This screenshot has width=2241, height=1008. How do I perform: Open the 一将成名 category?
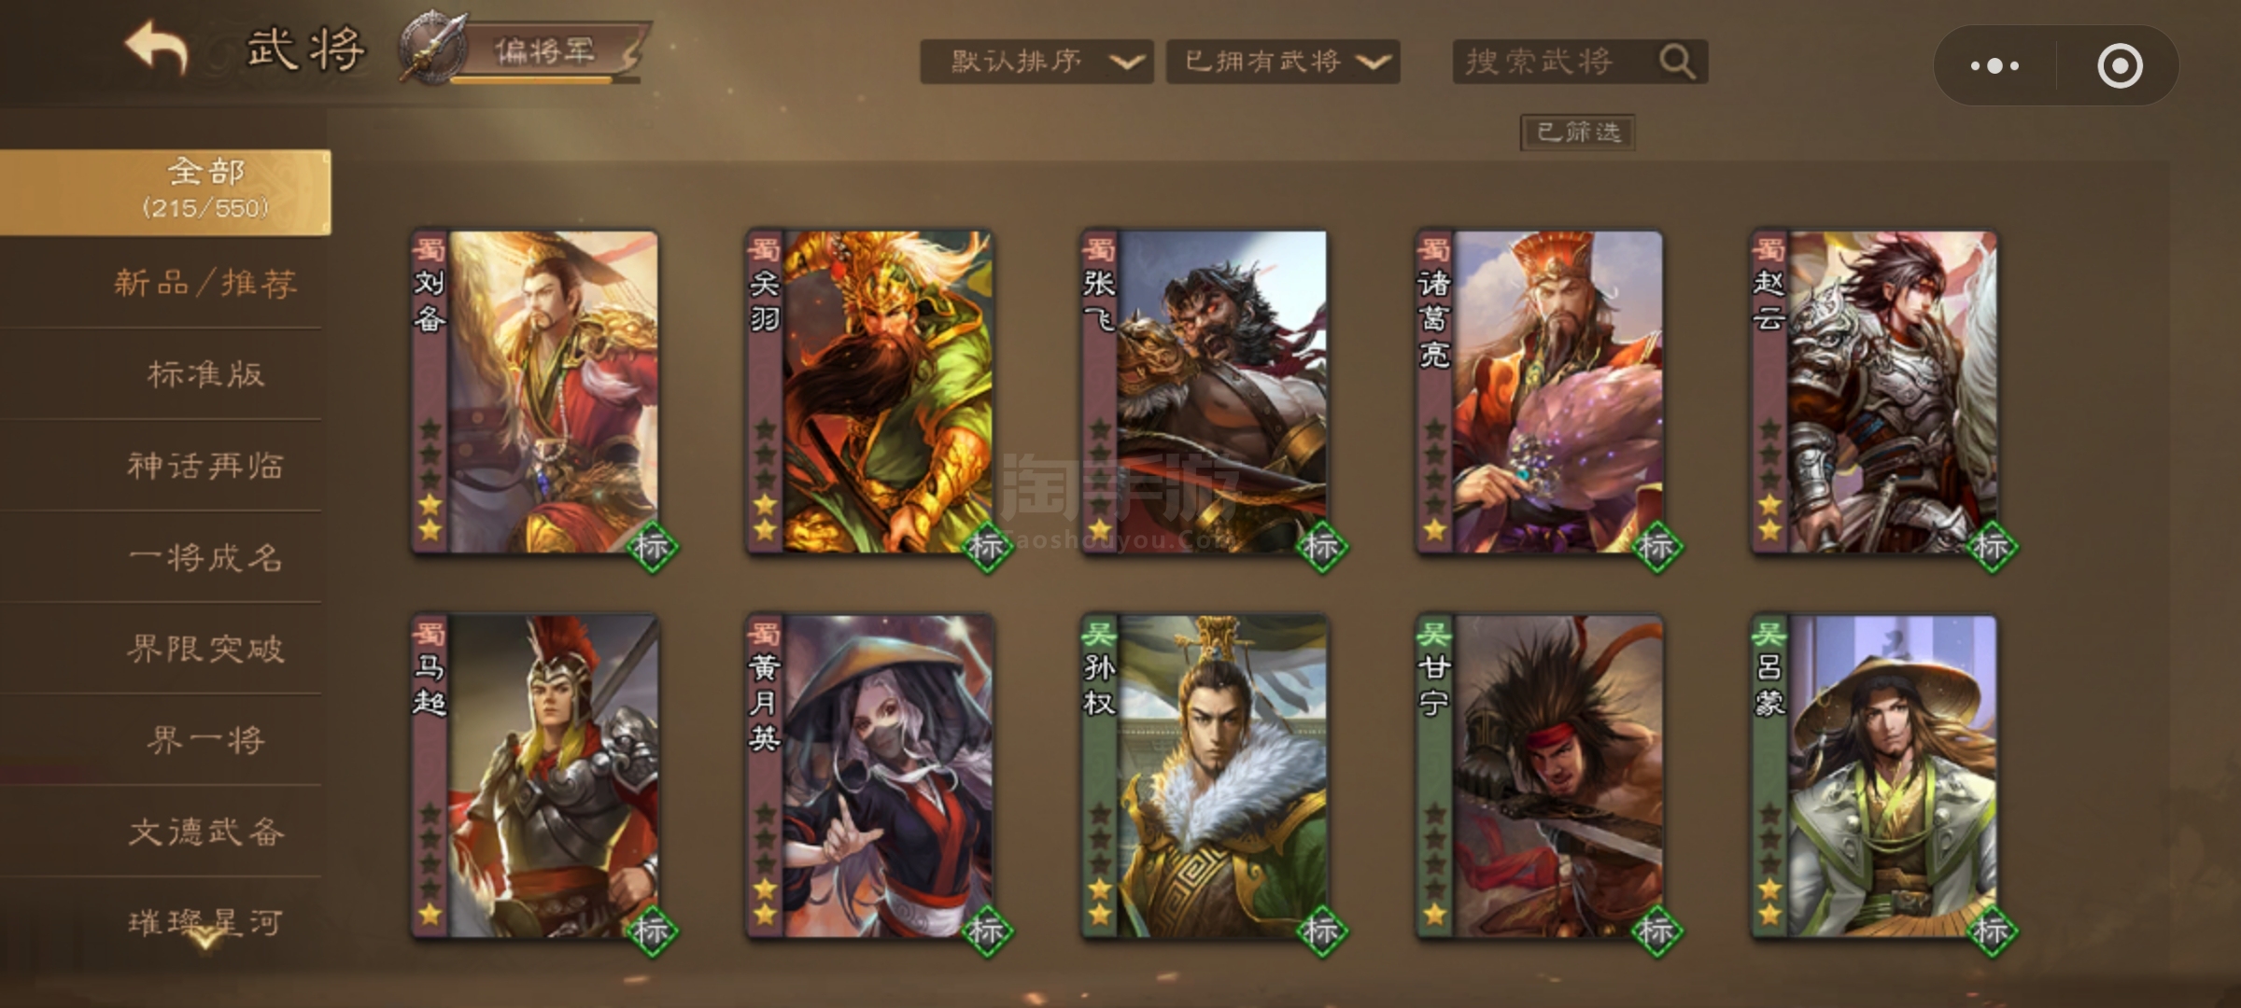(205, 557)
